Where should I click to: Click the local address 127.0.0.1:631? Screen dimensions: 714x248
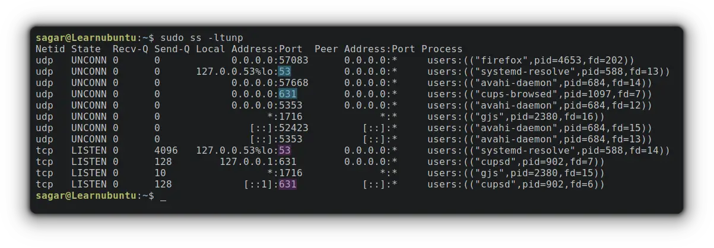coord(258,161)
